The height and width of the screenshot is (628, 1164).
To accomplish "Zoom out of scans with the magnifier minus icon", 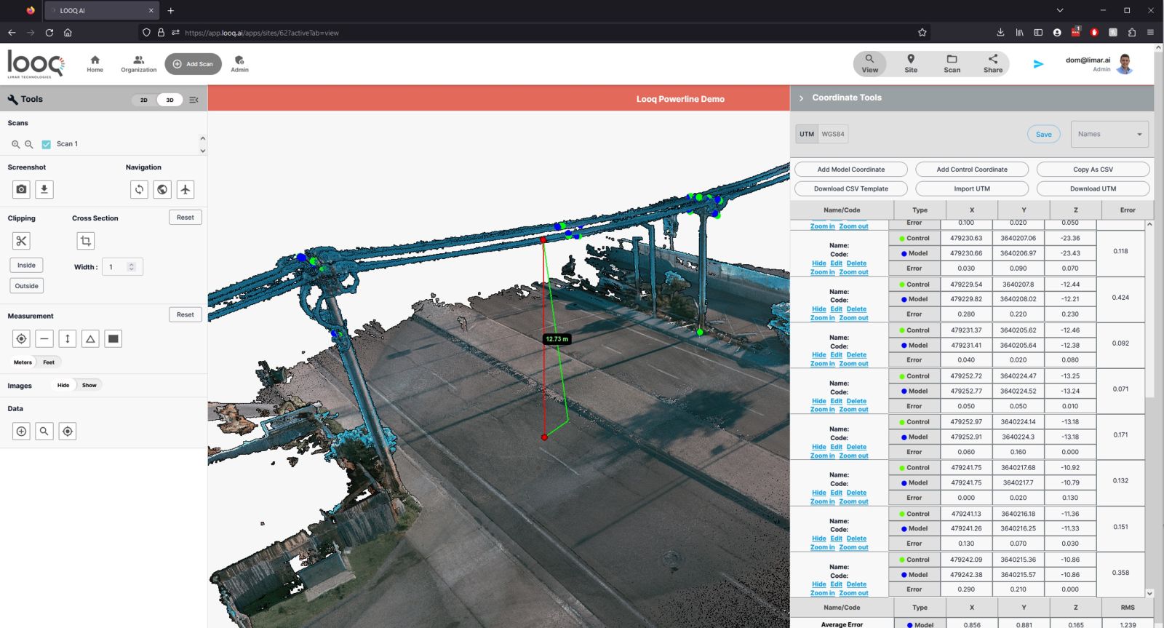I will (29, 144).
